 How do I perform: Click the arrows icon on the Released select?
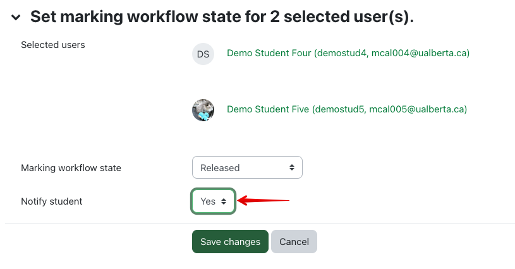point(291,168)
